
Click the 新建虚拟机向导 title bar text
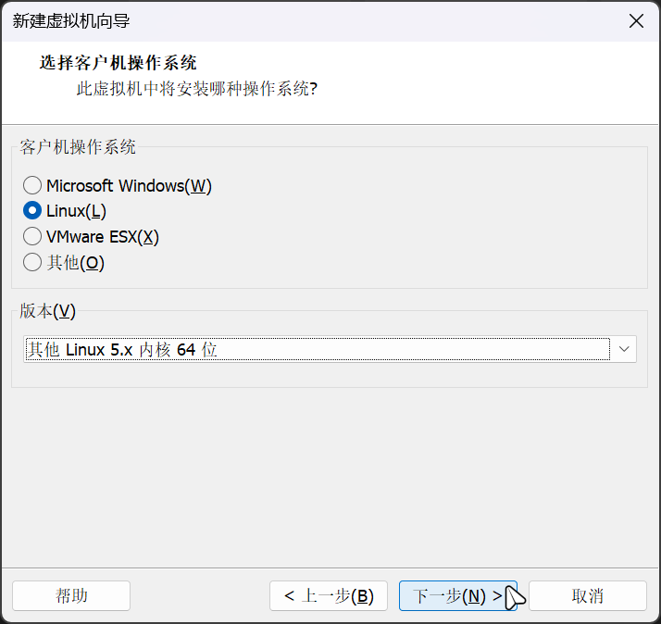pyautogui.click(x=70, y=21)
